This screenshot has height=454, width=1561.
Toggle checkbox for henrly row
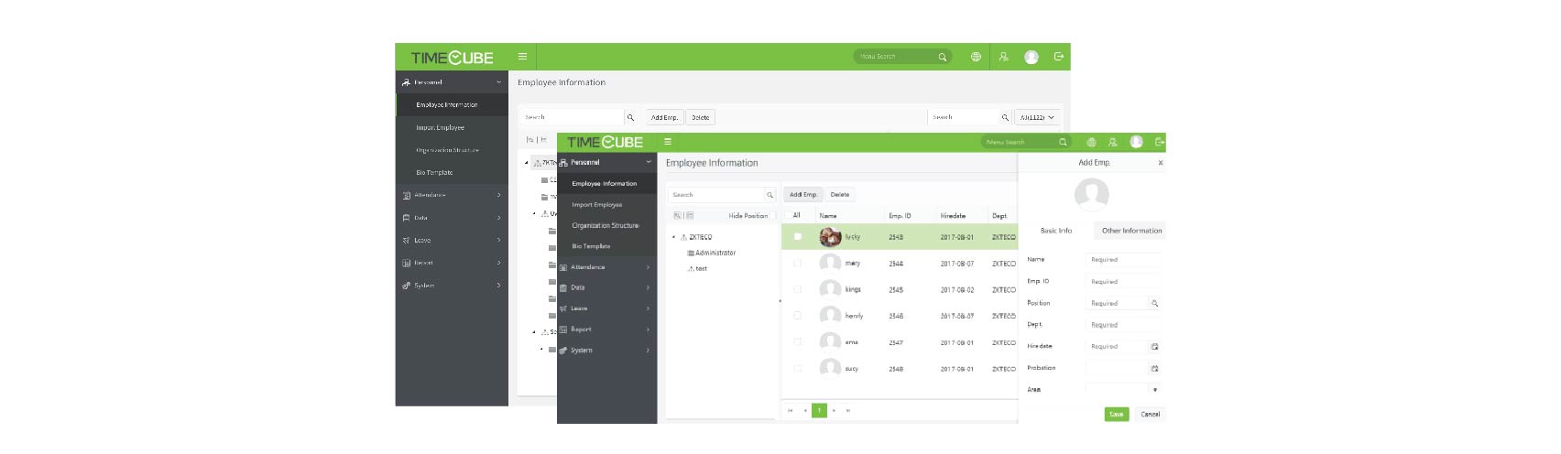click(797, 316)
